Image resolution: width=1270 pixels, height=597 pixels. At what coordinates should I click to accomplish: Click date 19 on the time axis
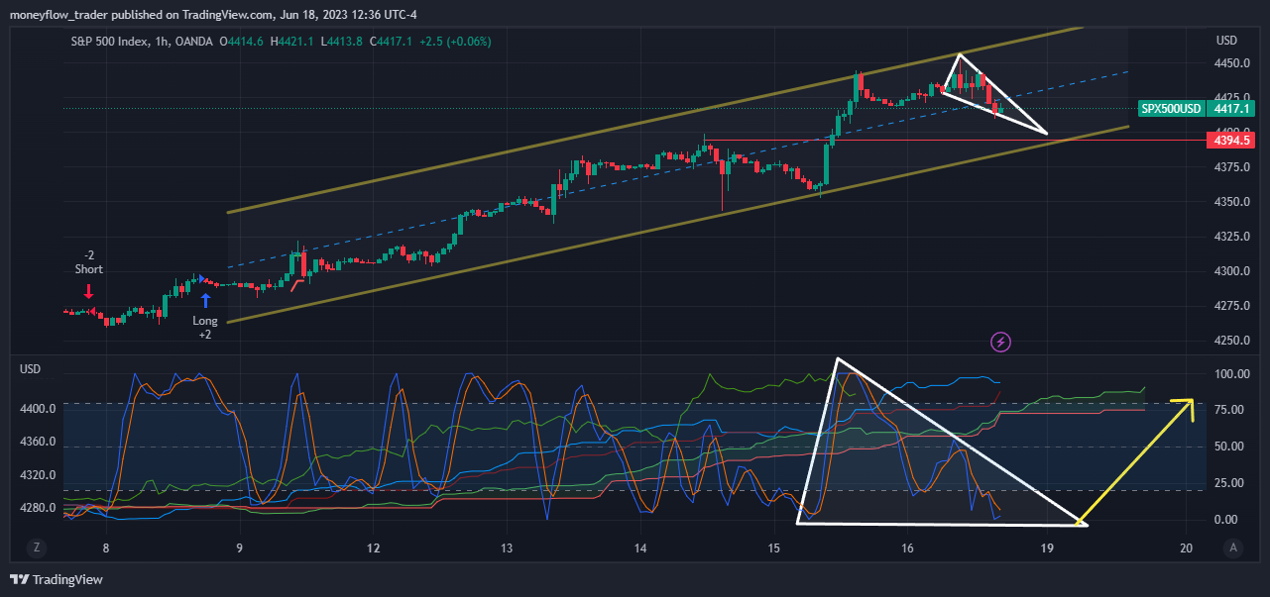(1048, 548)
